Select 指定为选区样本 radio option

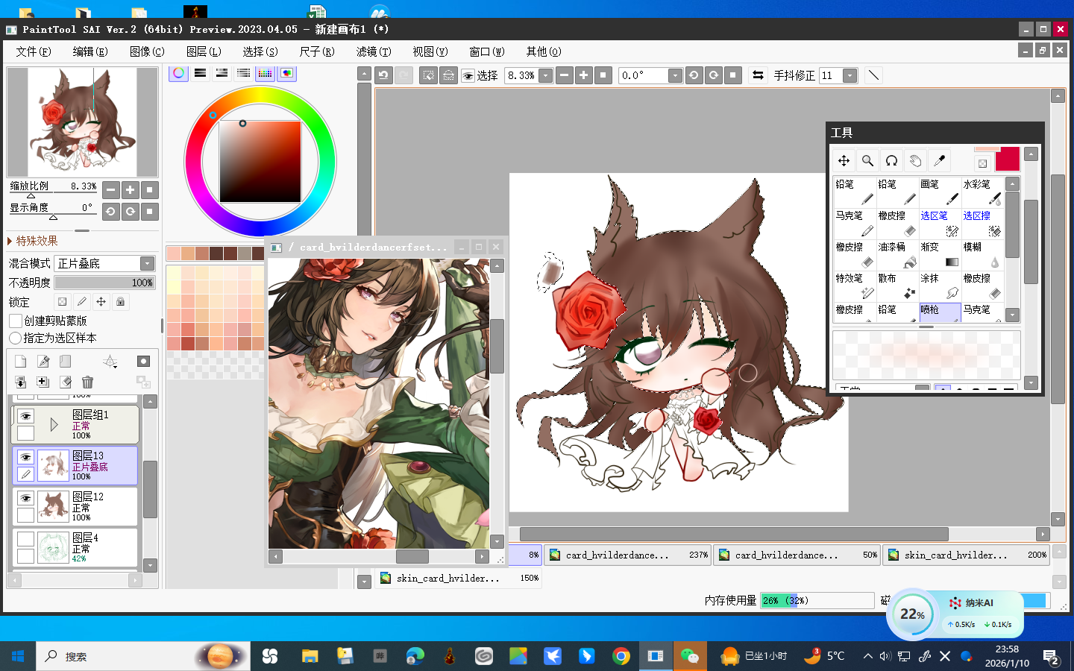click(15, 338)
